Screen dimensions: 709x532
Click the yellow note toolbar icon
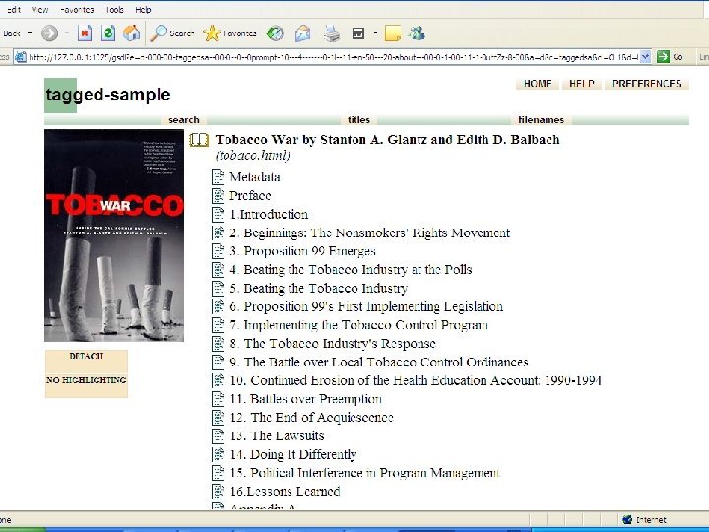(393, 33)
